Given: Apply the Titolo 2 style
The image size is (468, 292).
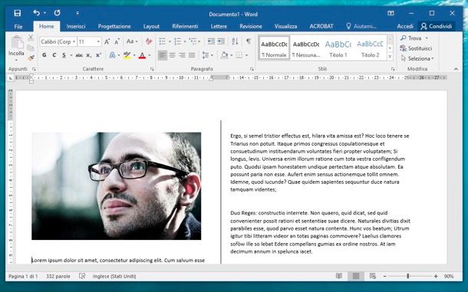Looking at the screenshot, I should (x=370, y=48).
